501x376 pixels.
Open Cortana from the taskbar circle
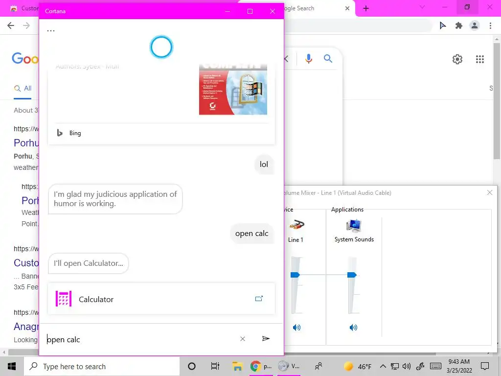pyautogui.click(x=192, y=366)
